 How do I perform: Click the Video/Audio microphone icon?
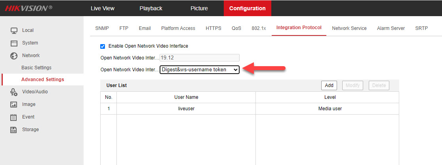(14, 92)
